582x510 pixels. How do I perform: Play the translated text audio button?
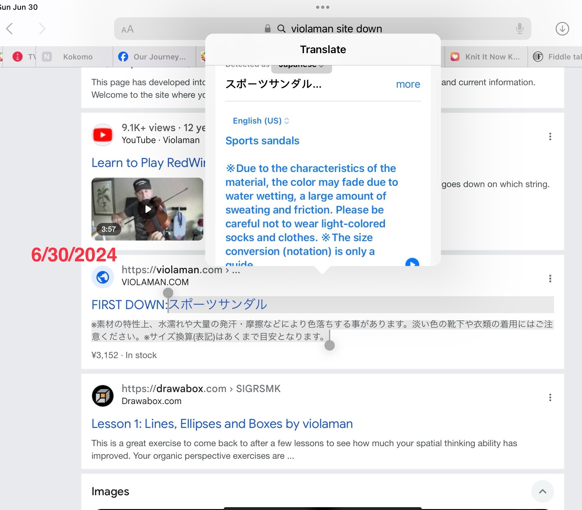[x=412, y=262]
